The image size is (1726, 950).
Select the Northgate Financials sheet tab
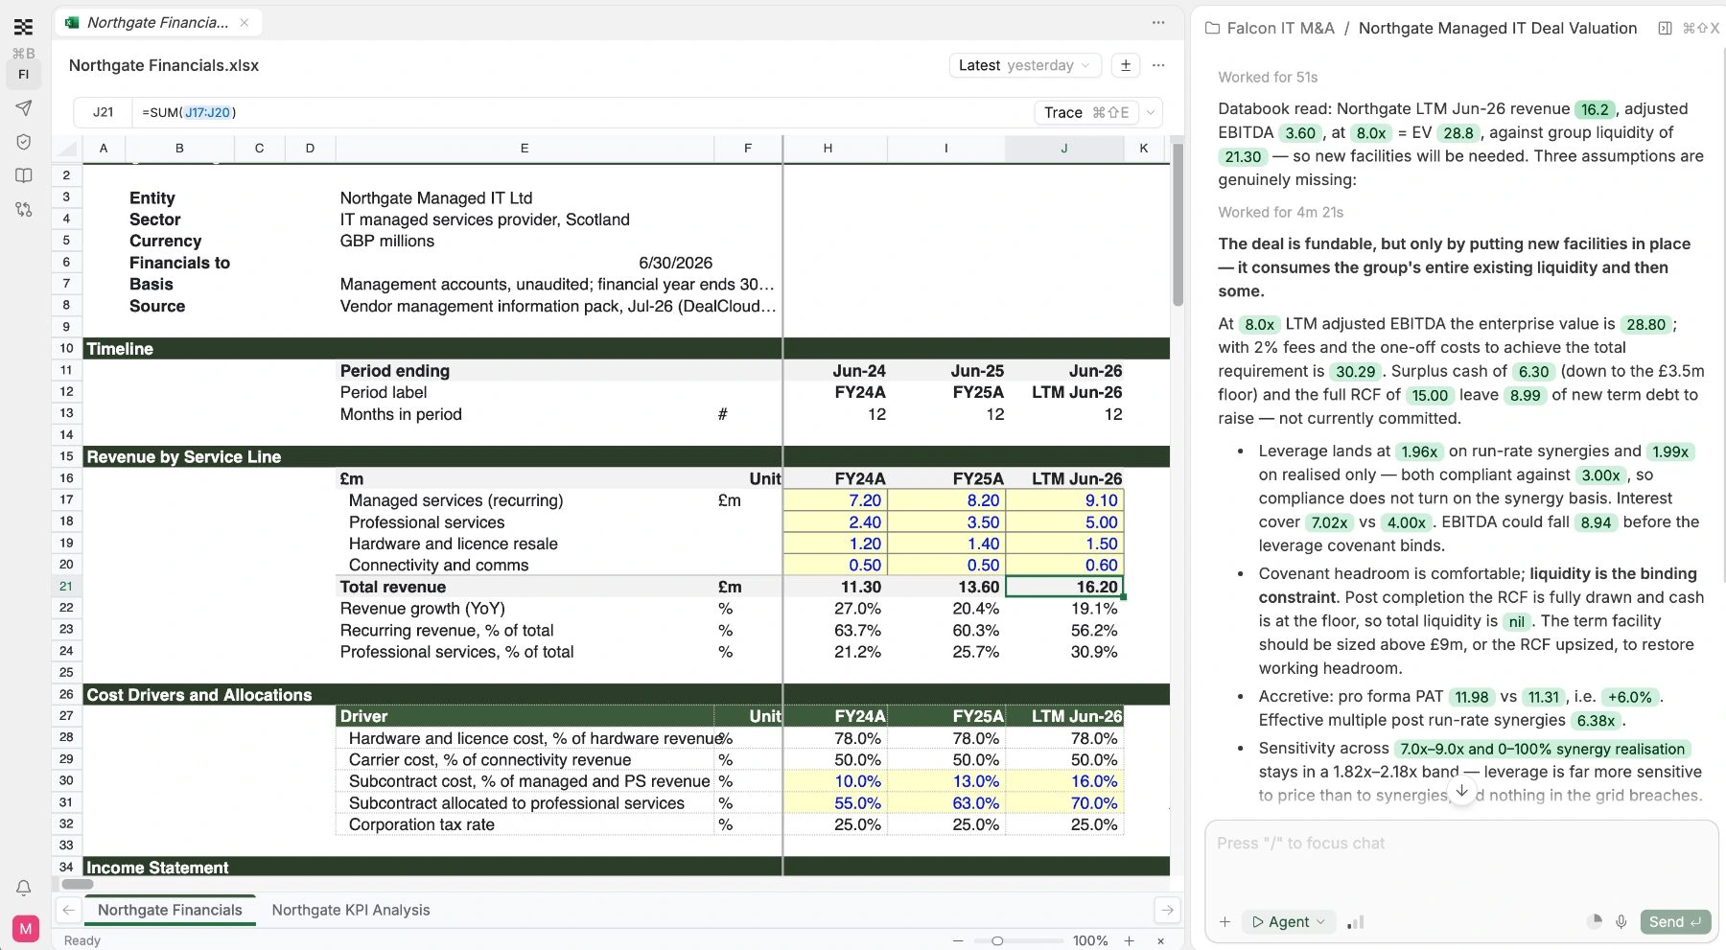coord(170,910)
